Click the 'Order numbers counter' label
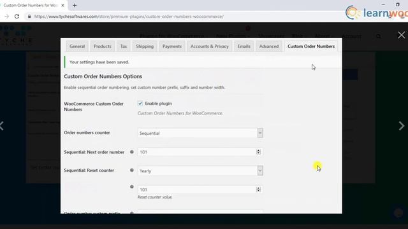 coord(87,133)
